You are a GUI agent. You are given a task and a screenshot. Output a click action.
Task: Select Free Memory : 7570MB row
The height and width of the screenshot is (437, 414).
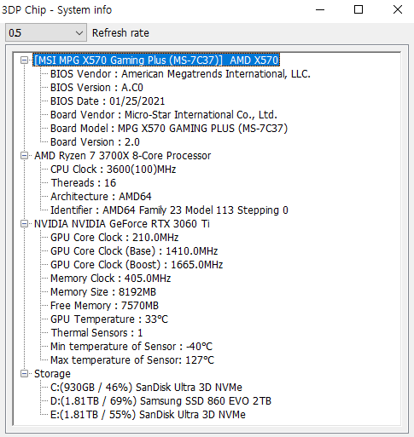(x=104, y=306)
